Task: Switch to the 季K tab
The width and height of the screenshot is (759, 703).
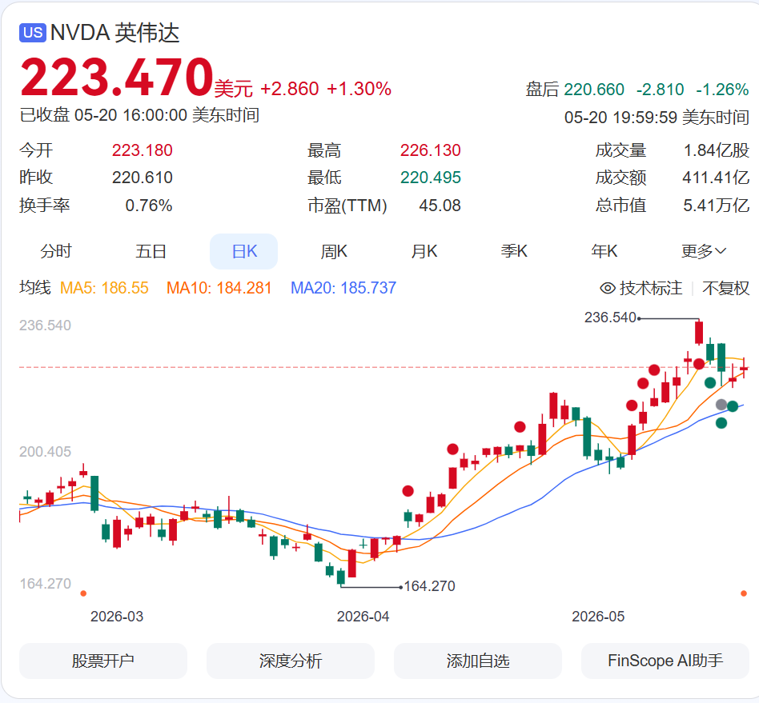Action: point(514,251)
